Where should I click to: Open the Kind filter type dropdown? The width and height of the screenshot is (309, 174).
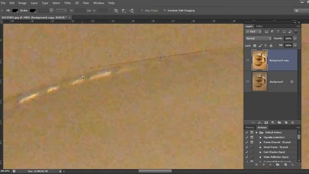253,32
